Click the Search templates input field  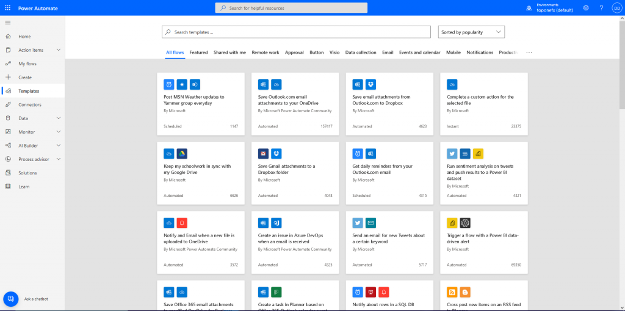click(296, 32)
